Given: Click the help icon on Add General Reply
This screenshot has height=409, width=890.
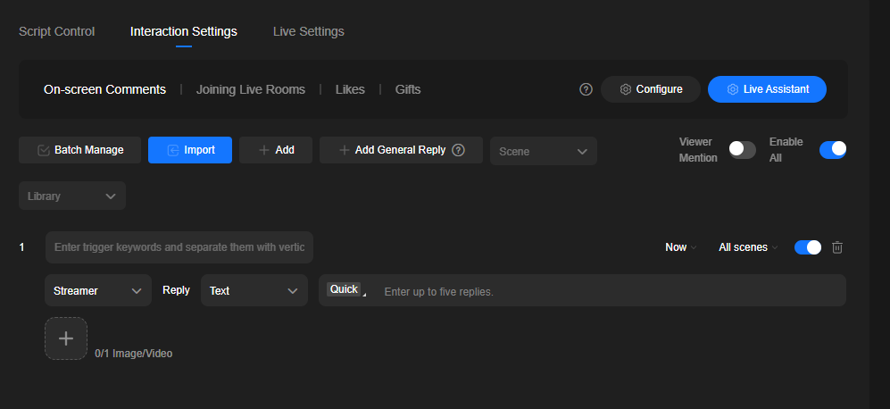Looking at the screenshot, I should point(458,150).
